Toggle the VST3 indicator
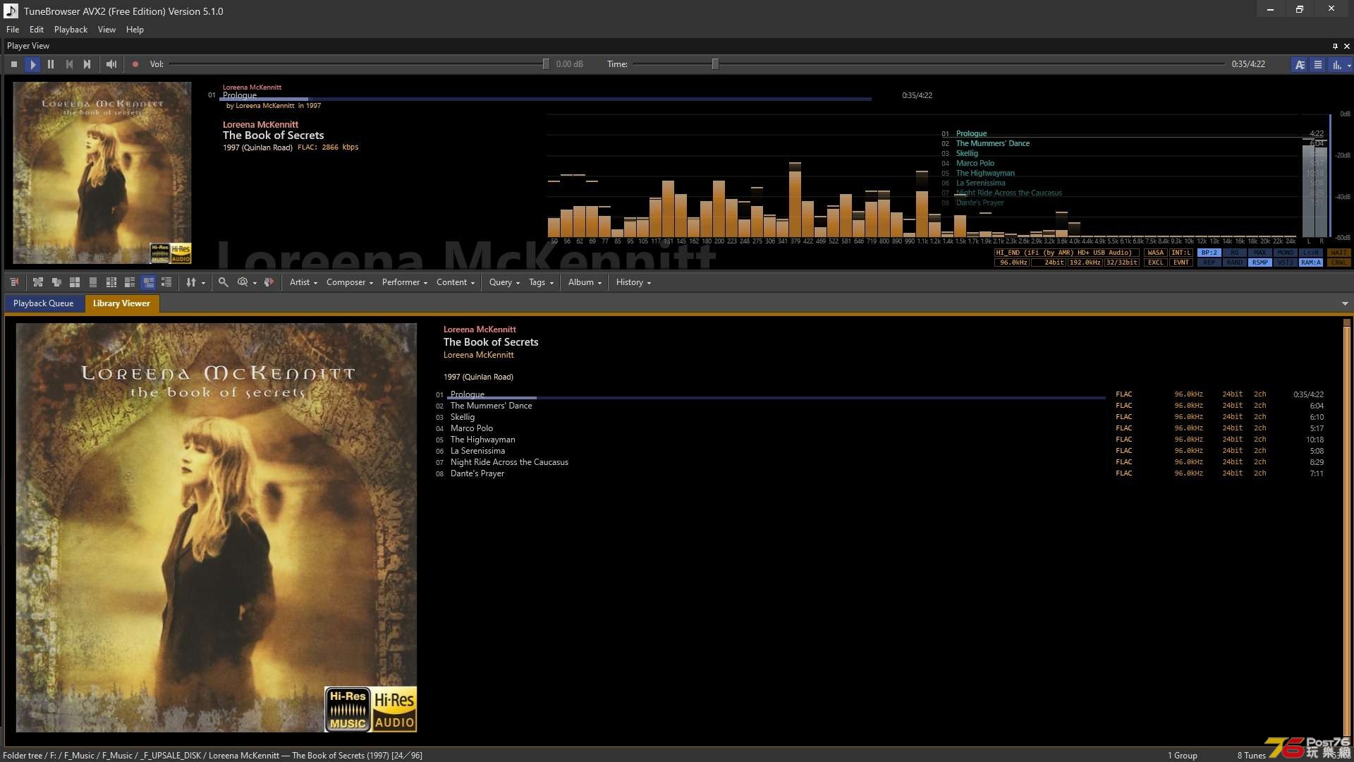Image resolution: width=1354 pixels, height=762 pixels. [x=1285, y=262]
